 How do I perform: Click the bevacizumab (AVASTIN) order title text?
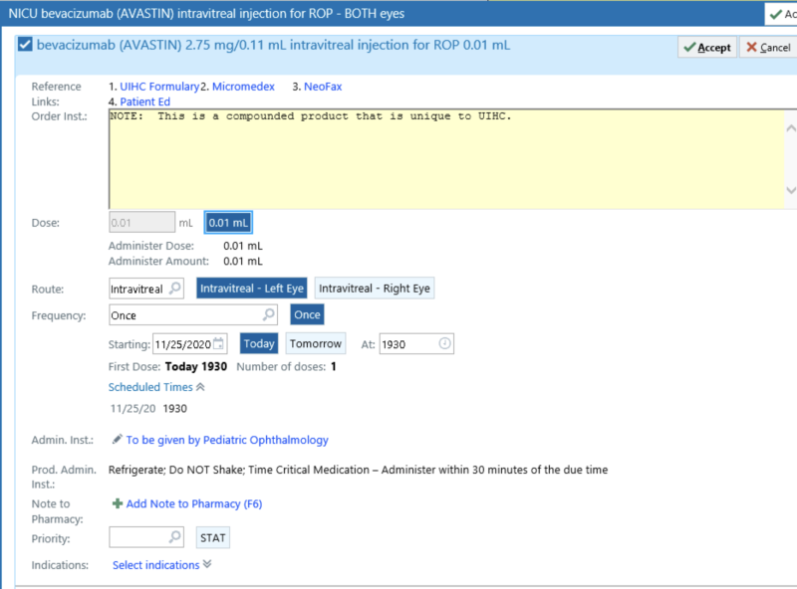[273, 45]
